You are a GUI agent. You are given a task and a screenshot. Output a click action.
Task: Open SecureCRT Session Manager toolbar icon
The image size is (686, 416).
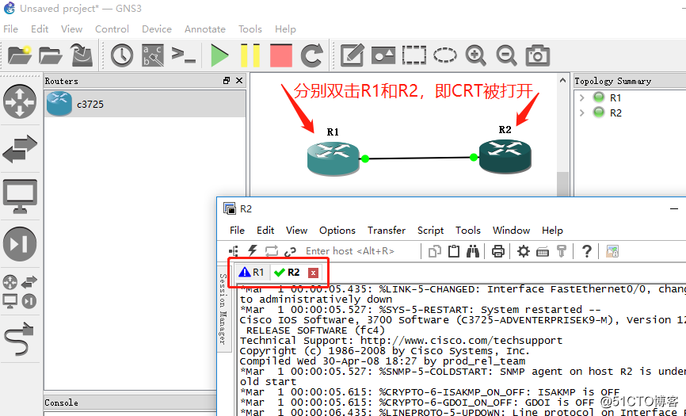[234, 250]
